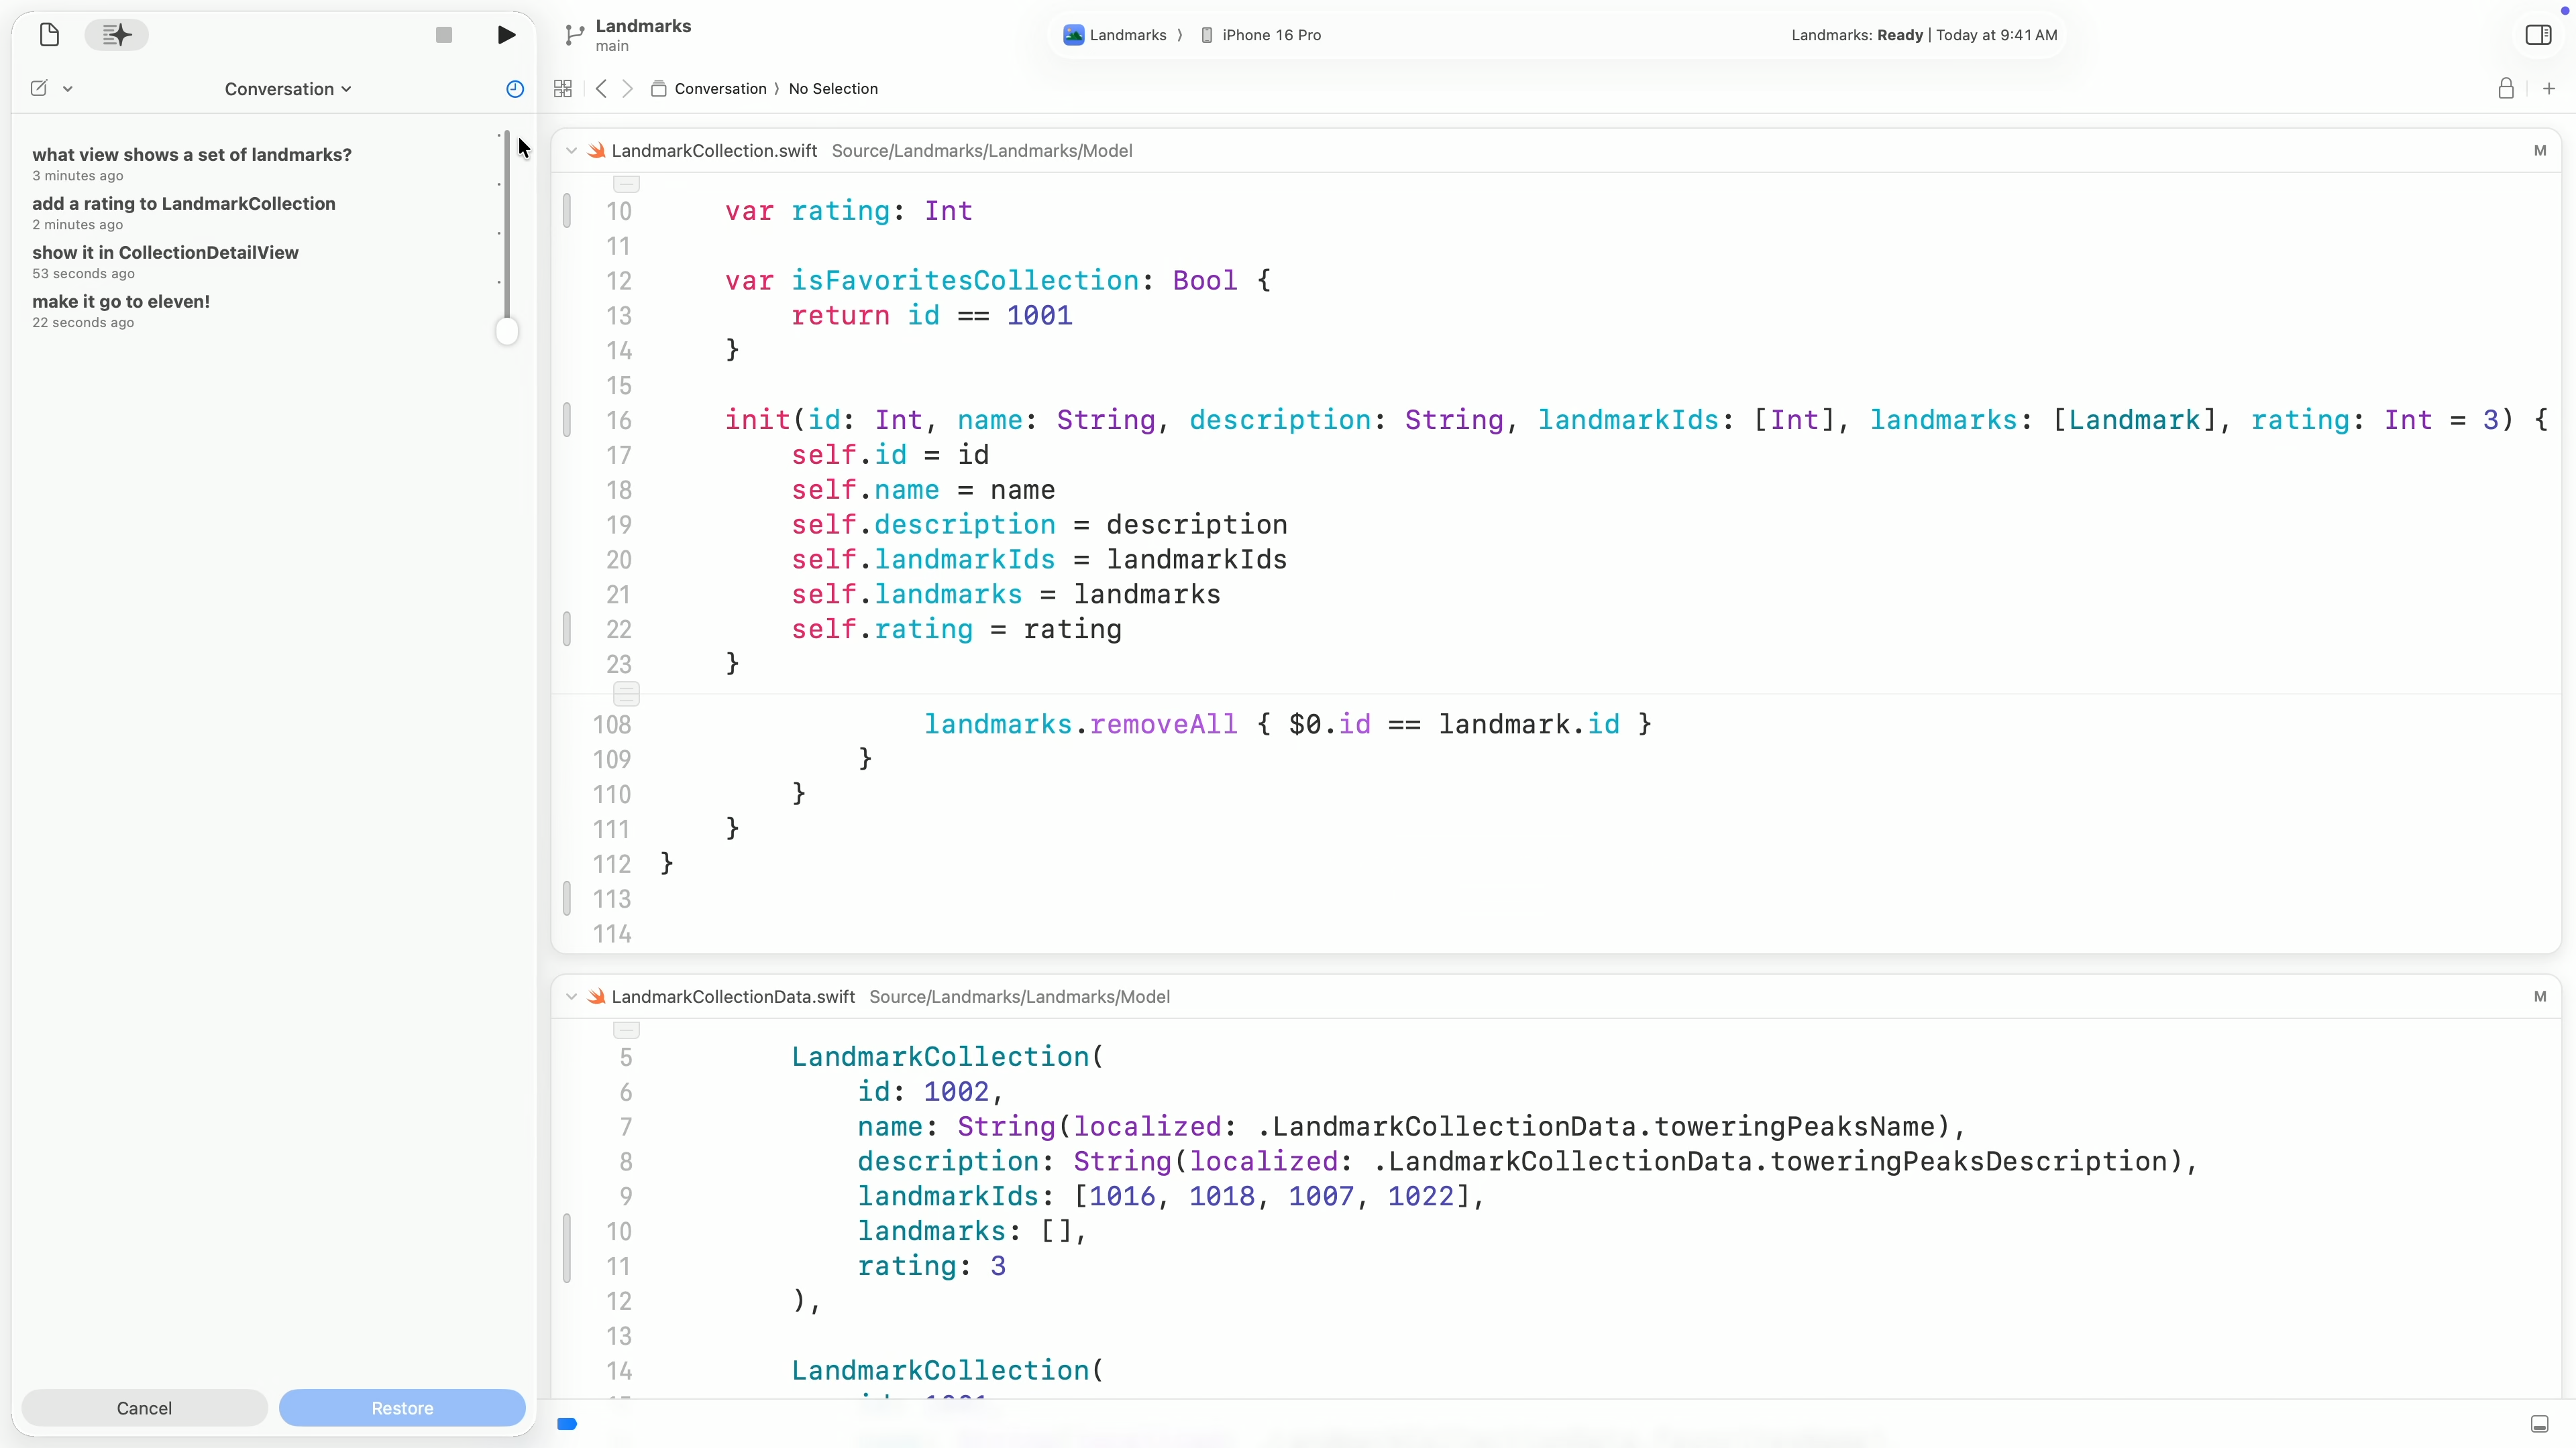Open the file navigator icon
This screenshot has height=1448, width=2576.
pos(49,35)
